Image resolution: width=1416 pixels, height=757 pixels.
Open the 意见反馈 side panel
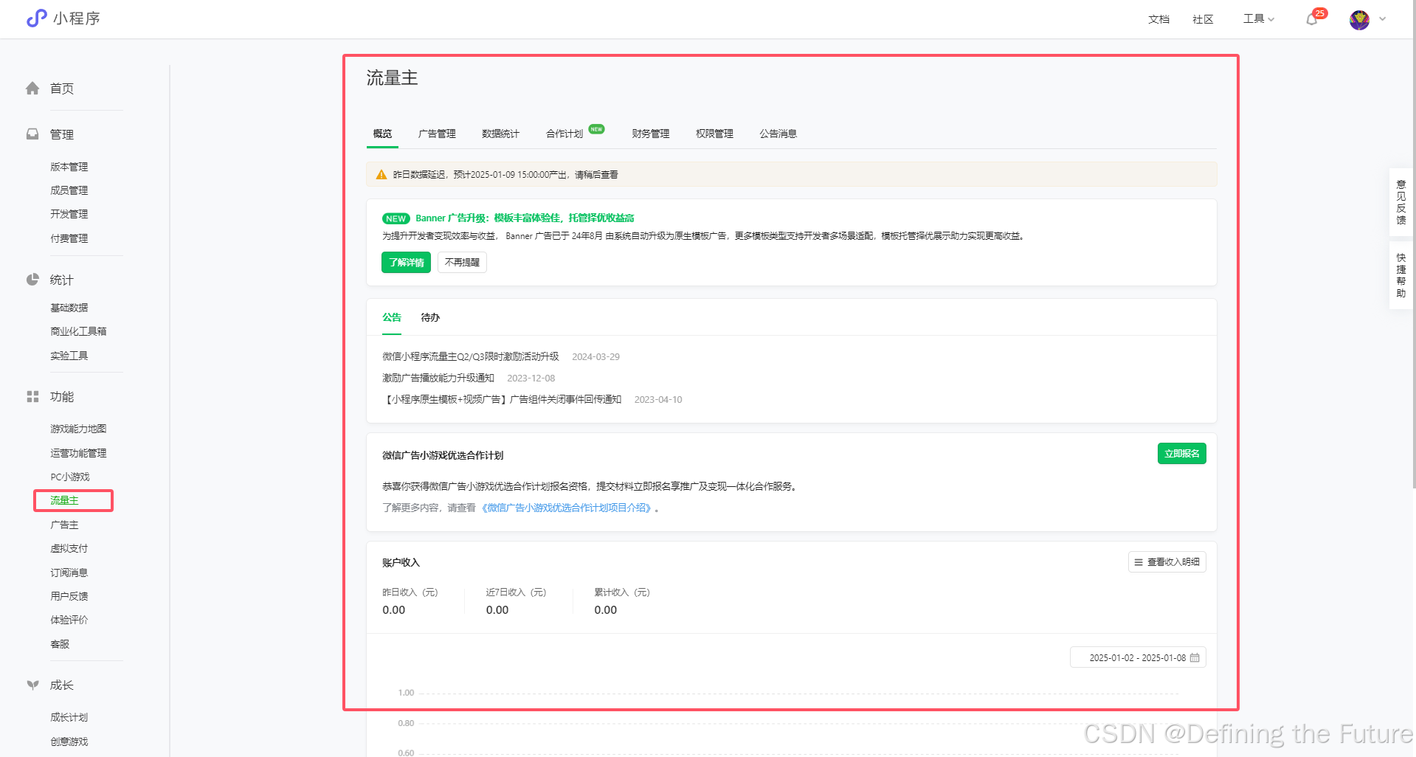click(1401, 202)
